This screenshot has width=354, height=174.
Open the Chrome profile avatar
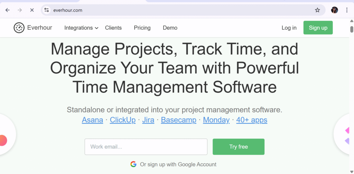334,10
